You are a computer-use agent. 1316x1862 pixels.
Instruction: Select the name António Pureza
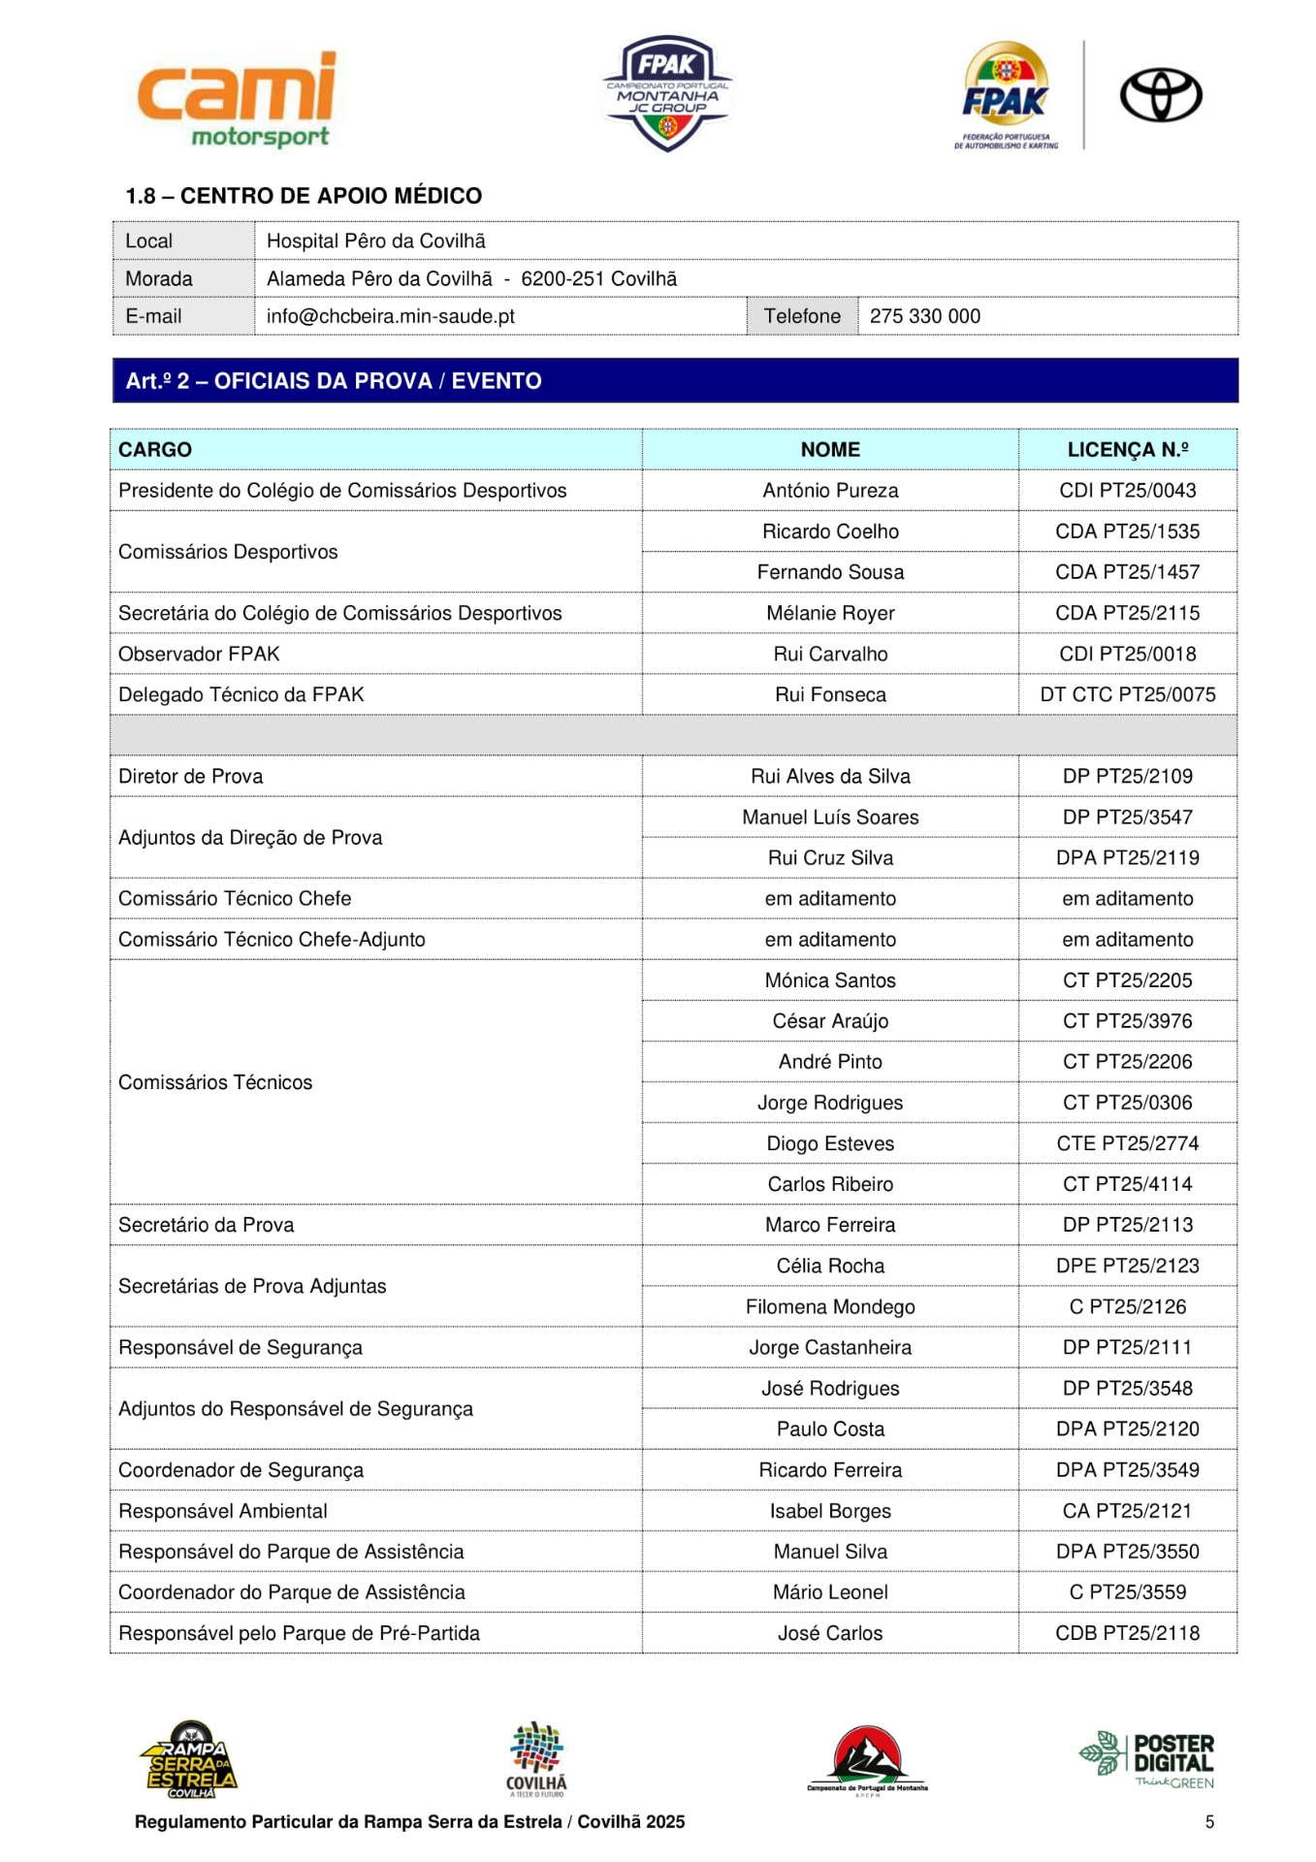pos(830,491)
